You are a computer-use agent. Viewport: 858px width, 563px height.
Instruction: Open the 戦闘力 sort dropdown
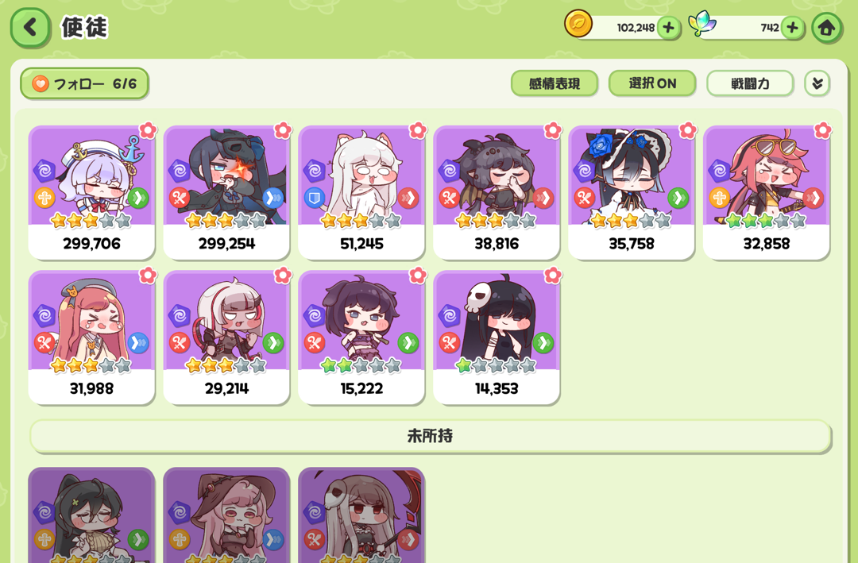750,83
